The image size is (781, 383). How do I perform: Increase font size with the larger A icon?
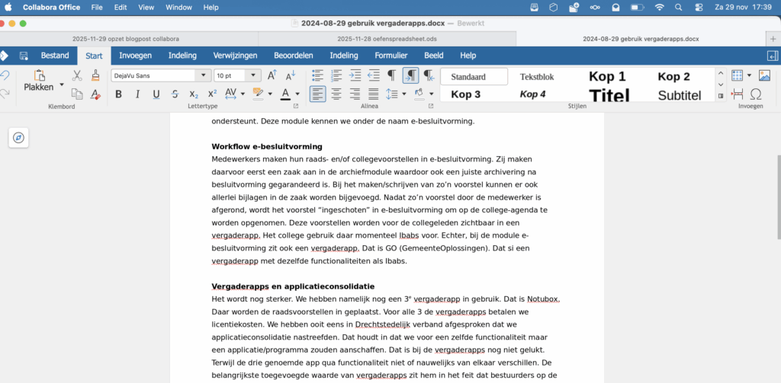point(272,75)
